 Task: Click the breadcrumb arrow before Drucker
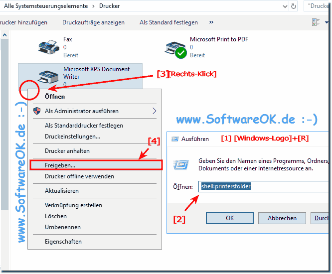click(x=93, y=6)
